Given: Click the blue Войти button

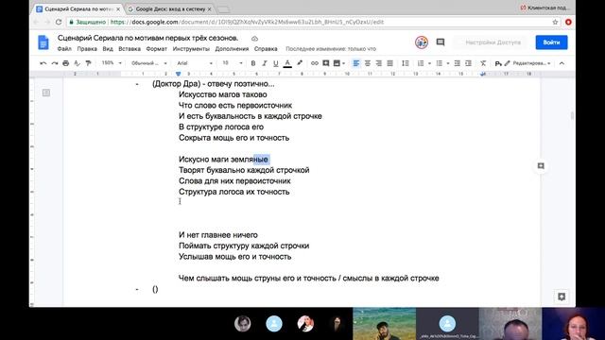Looking at the screenshot, I should point(551,42).
